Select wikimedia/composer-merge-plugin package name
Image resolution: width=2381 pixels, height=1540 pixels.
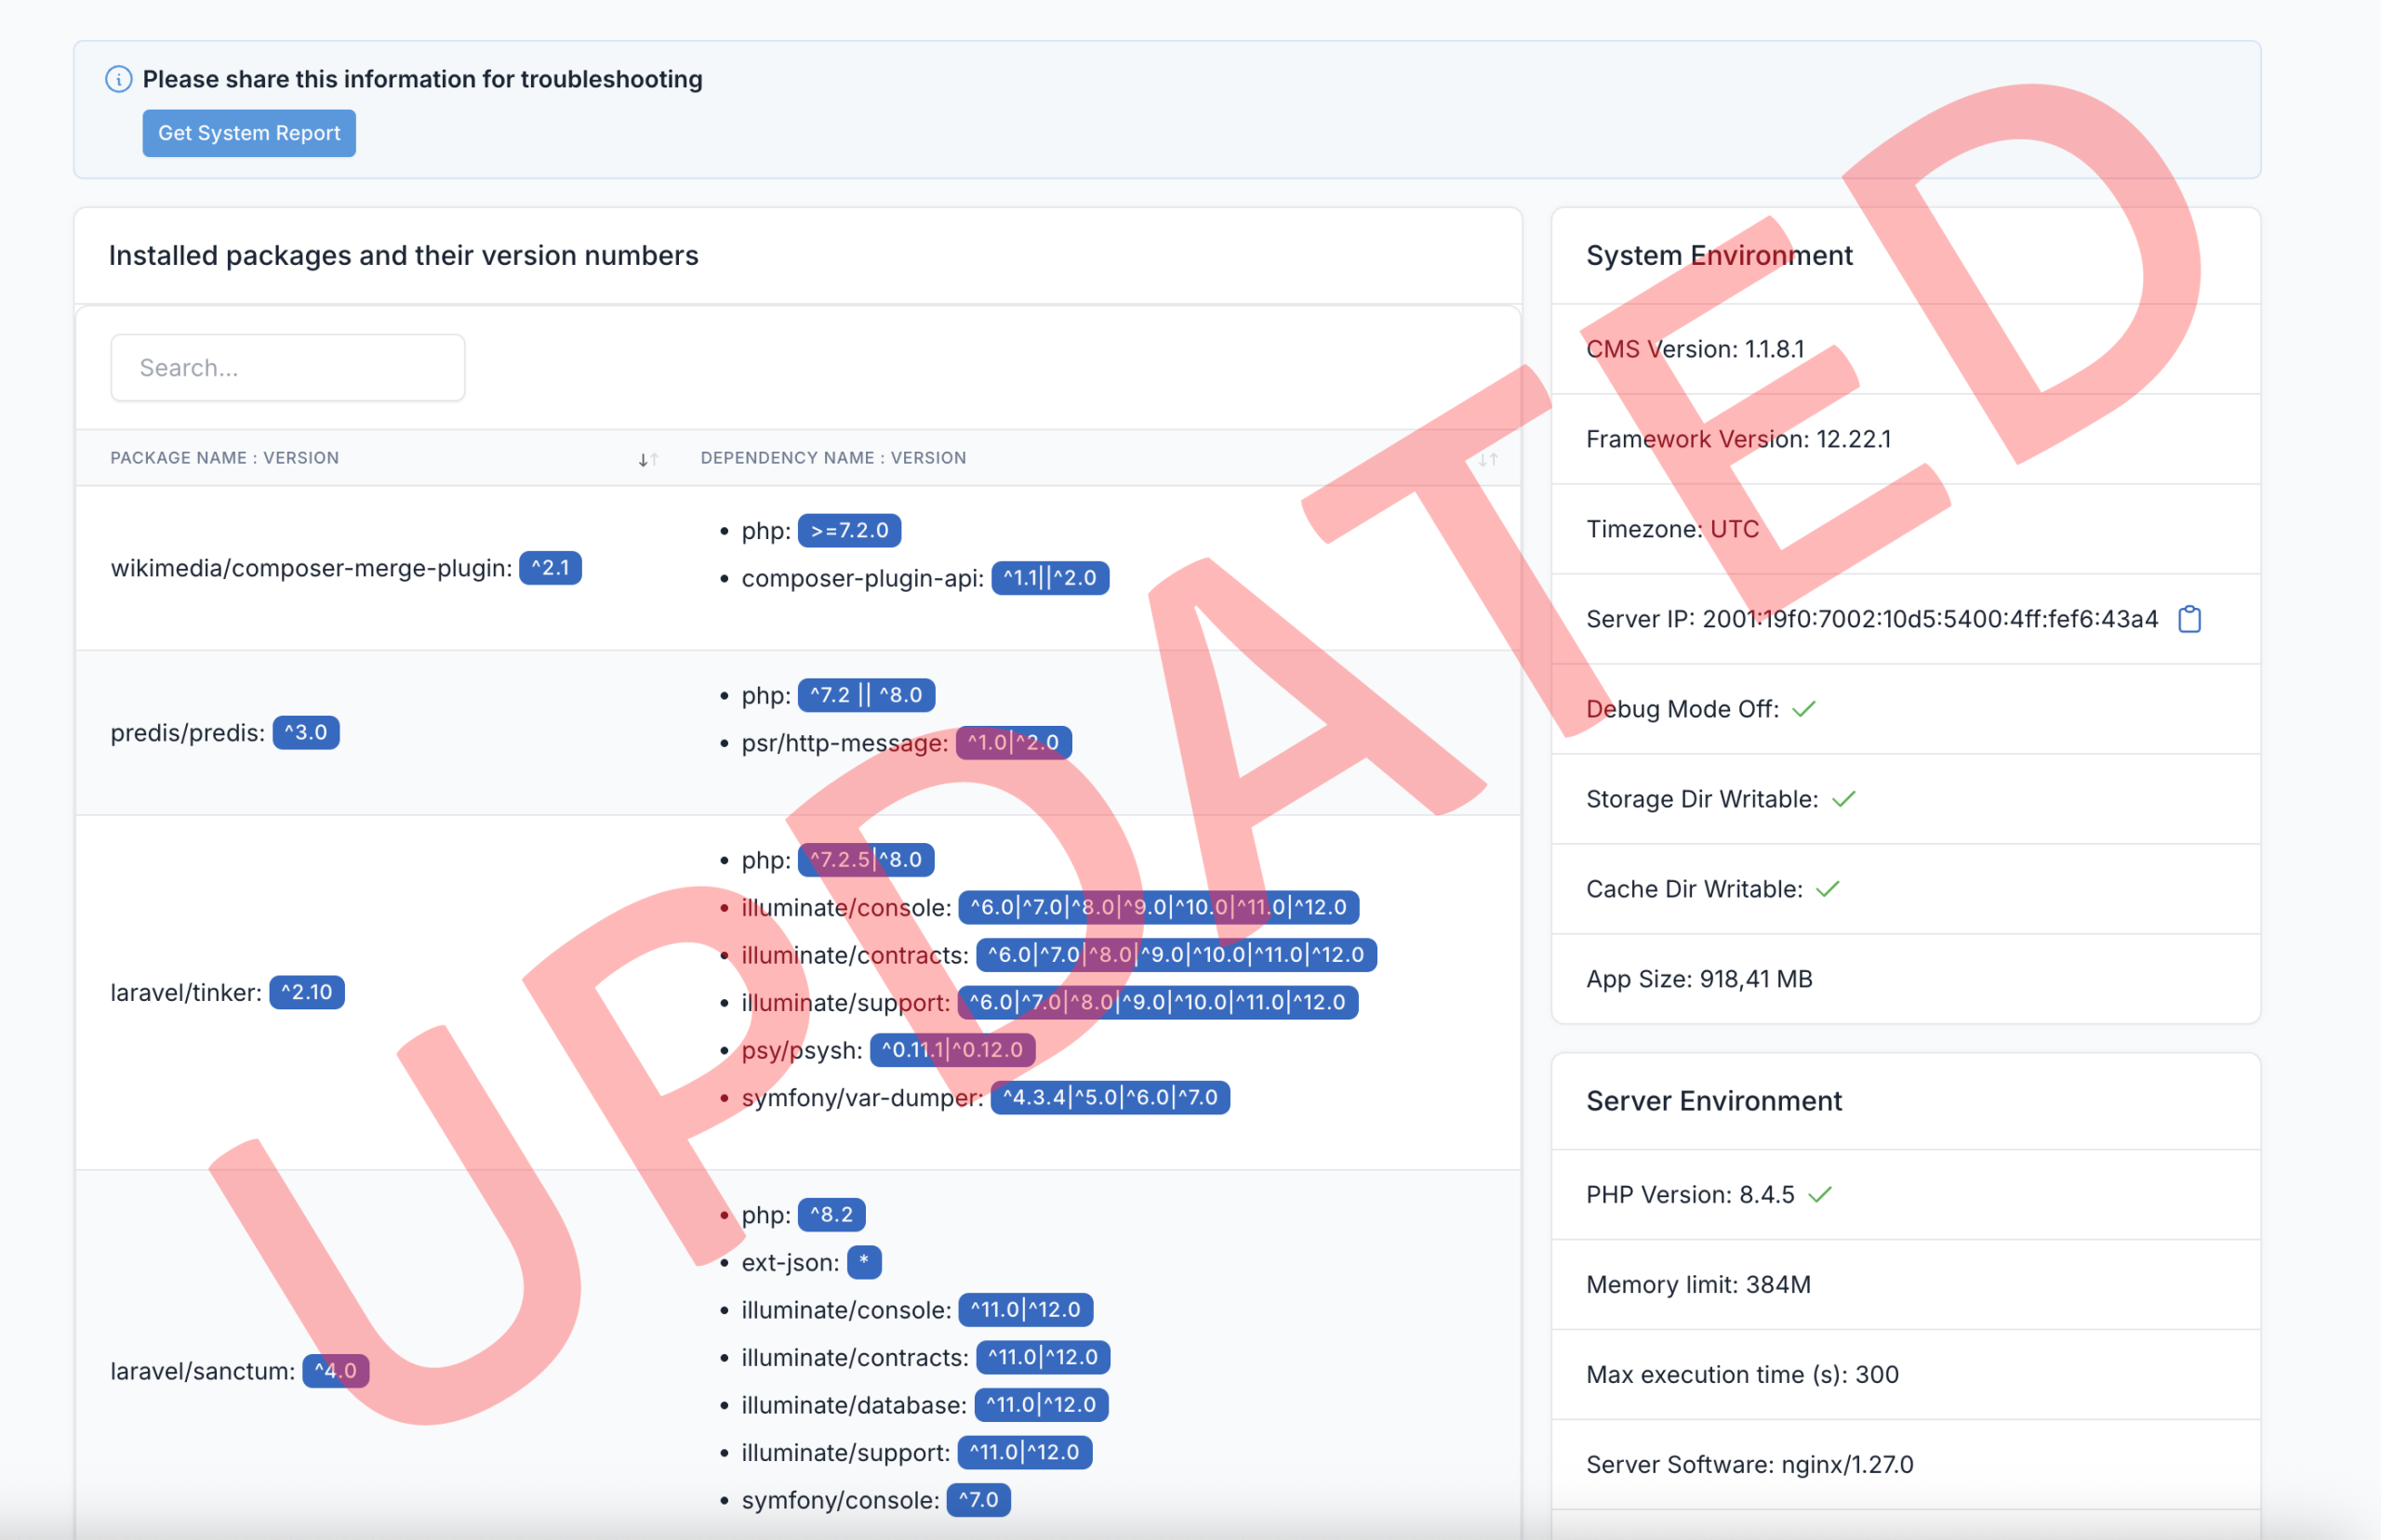[310, 568]
